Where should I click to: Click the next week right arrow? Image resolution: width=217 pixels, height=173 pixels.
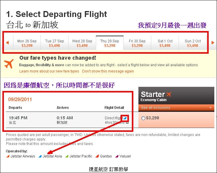(213, 43)
